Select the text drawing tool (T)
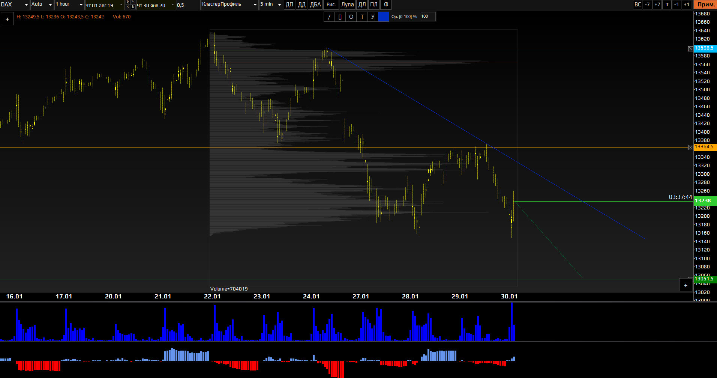Viewport: 717px width, 378px height. click(362, 17)
